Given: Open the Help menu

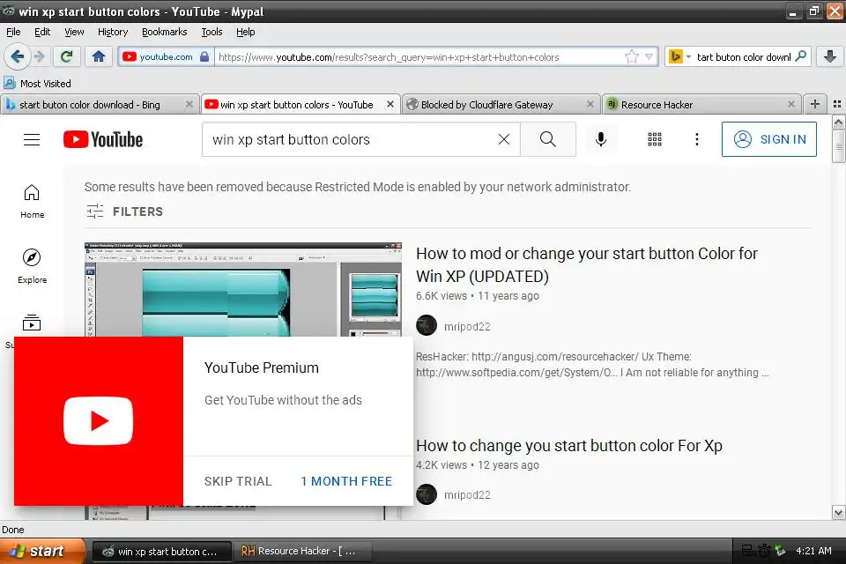Looking at the screenshot, I should pyautogui.click(x=246, y=32).
